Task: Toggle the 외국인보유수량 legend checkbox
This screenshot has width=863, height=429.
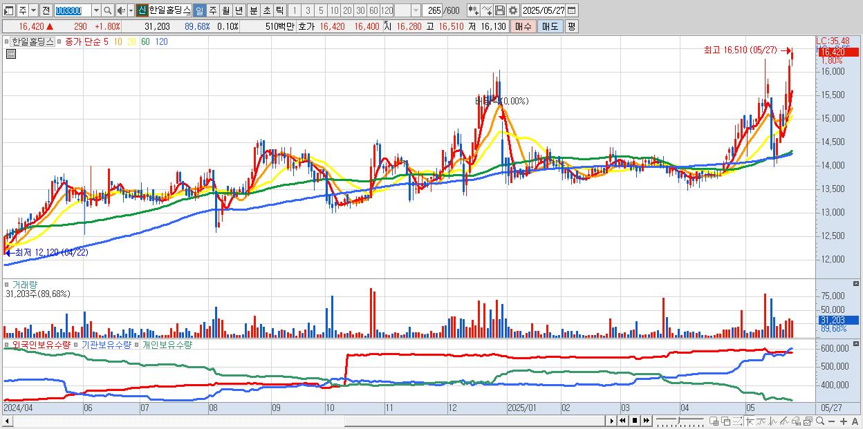Action: pyautogui.click(x=7, y=345)
